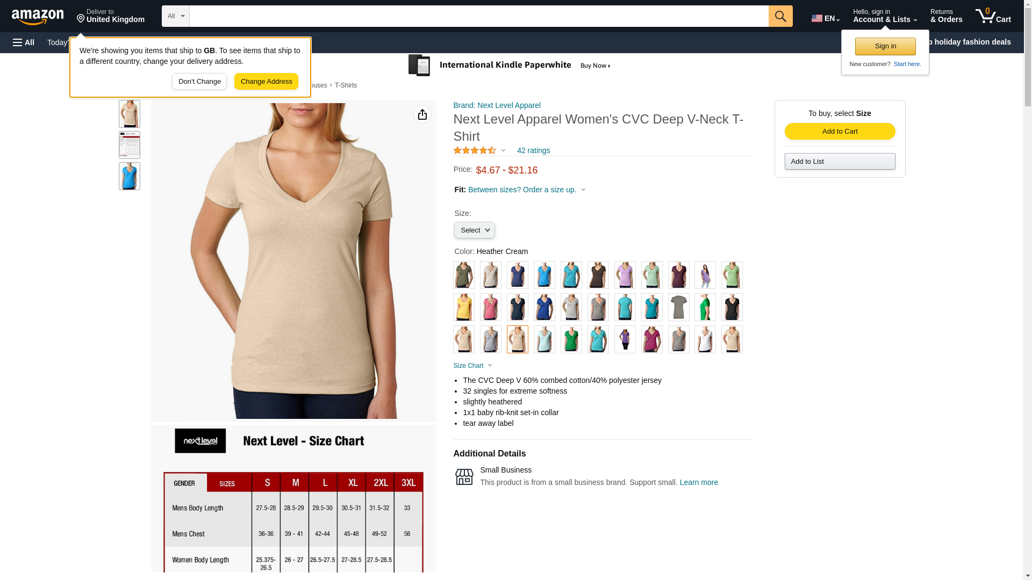Viewport: 1032px width, 580px height.
Task: Open Account & Lists menu
Action: pyautogui.click(x=885, y=16)
